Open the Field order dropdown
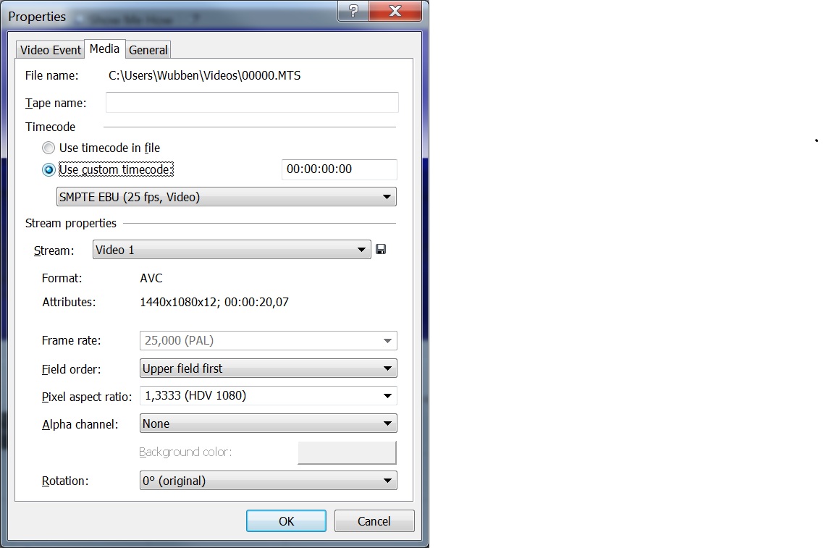834x548 pixels. coord(269,368)
